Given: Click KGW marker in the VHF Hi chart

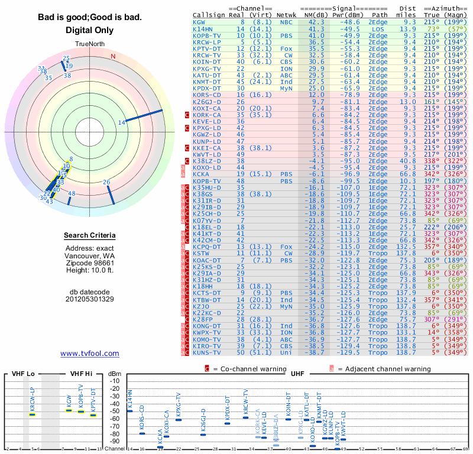Looking at the screenshot, I should click(69, 410).
